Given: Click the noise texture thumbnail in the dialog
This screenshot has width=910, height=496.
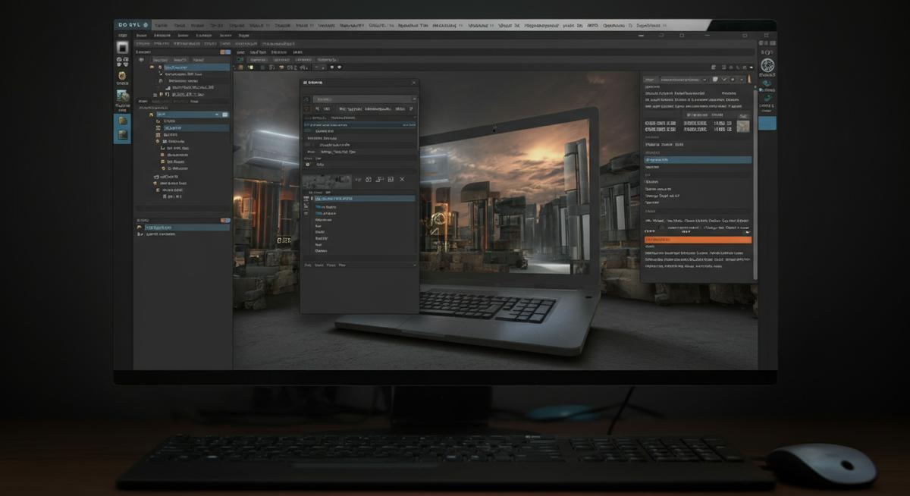Looking at the screenshot, I should 327,181.
